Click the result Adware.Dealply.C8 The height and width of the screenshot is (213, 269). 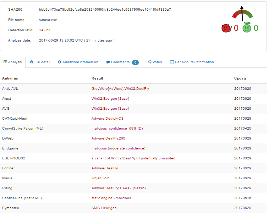pos(108,119)
